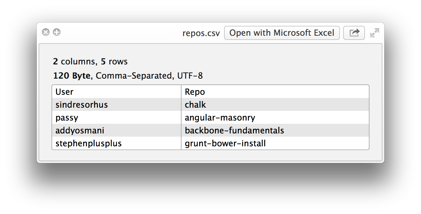421x214 pixels.
Task: Click Open with Microsoft Excel button
Action: 282,33
